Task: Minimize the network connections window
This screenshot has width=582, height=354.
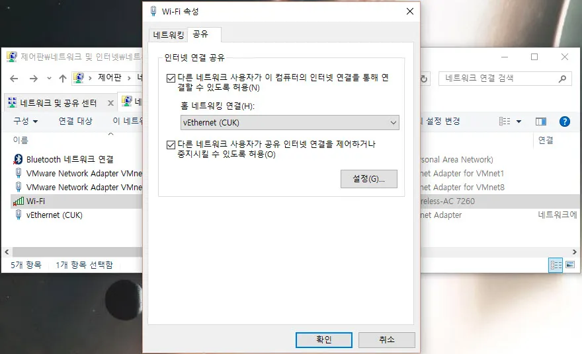Action: coord(505,57)
